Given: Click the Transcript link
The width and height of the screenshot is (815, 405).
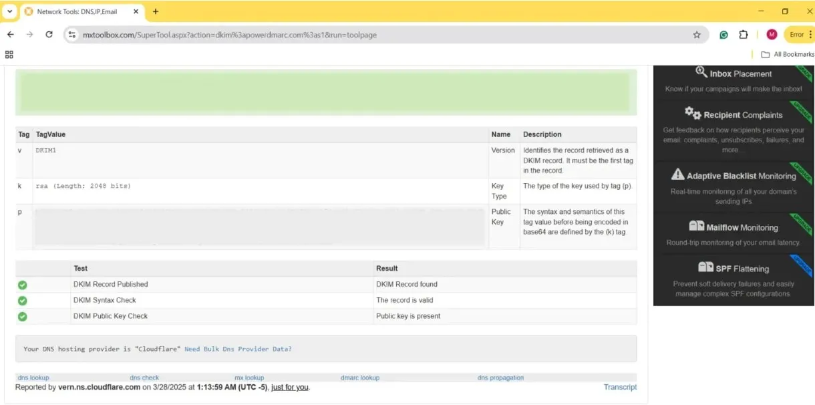Looking at the screenshot, I should 619,386.
